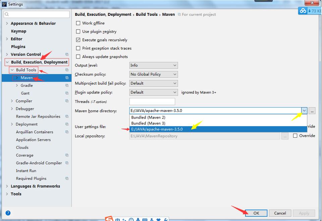The image size is (322, 221).
Task: Select Clouds in the settings tree
Action: pos(22,147)
